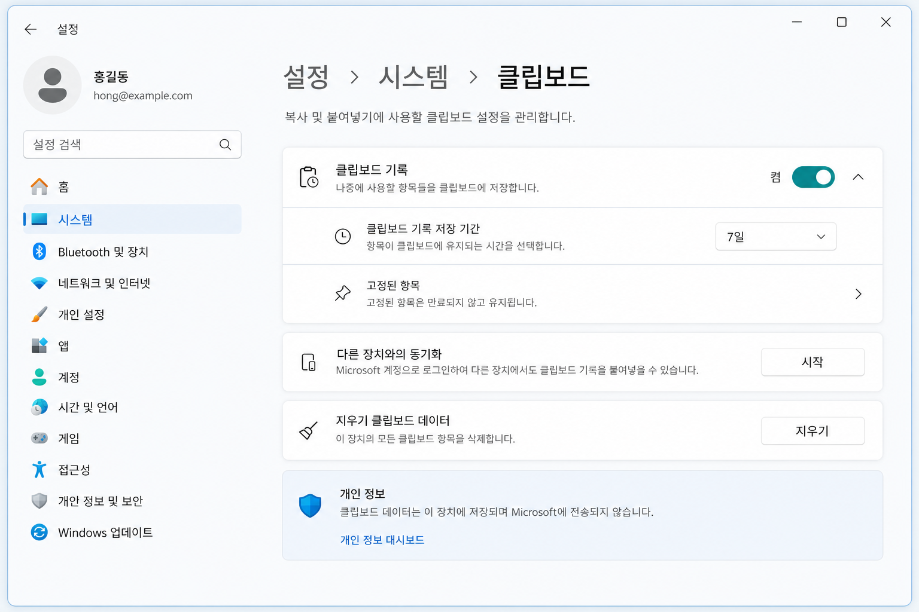The image size is (919, 612).
Task: Click the Bluetooth icon in sidebar
Action: (x=39, y=252)
